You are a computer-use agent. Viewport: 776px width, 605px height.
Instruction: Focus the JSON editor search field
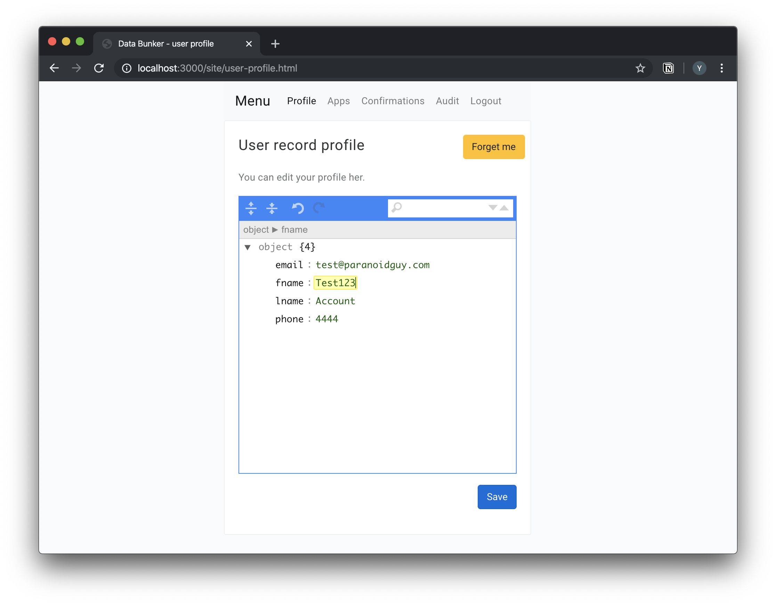tap(444, 208)
